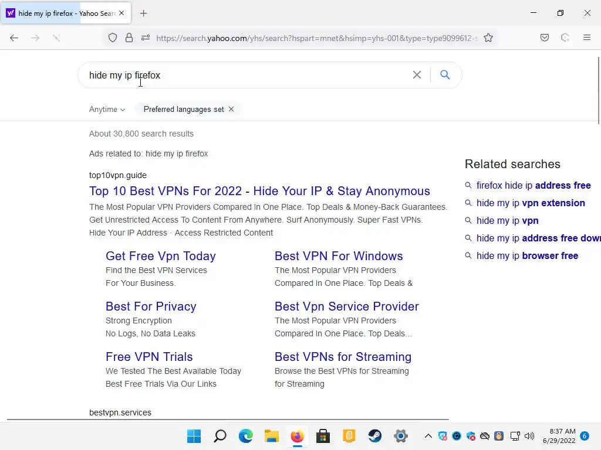
Task: Open the Best VPNs for Streaming link
Action: (343, 357)
